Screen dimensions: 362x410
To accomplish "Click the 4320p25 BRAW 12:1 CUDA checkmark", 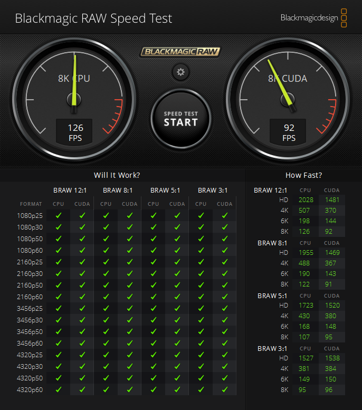I will click(82, 355).
